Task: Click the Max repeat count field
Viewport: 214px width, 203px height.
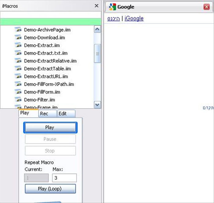Action: click(x=64, y=178)
